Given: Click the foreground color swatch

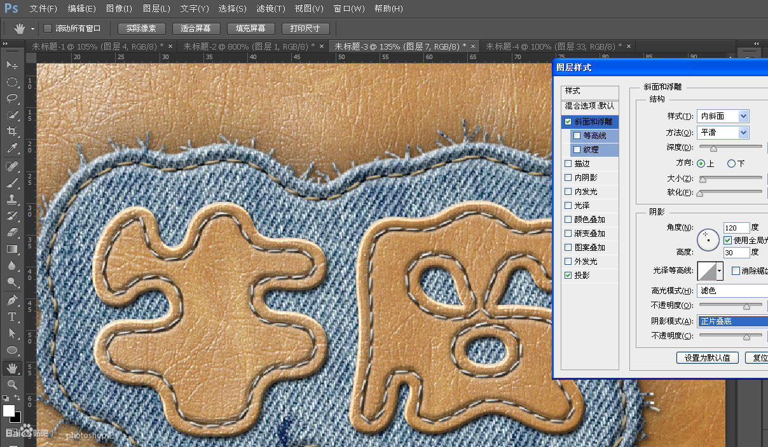Looking at the screenshot, I should click(x=9, y=411).
